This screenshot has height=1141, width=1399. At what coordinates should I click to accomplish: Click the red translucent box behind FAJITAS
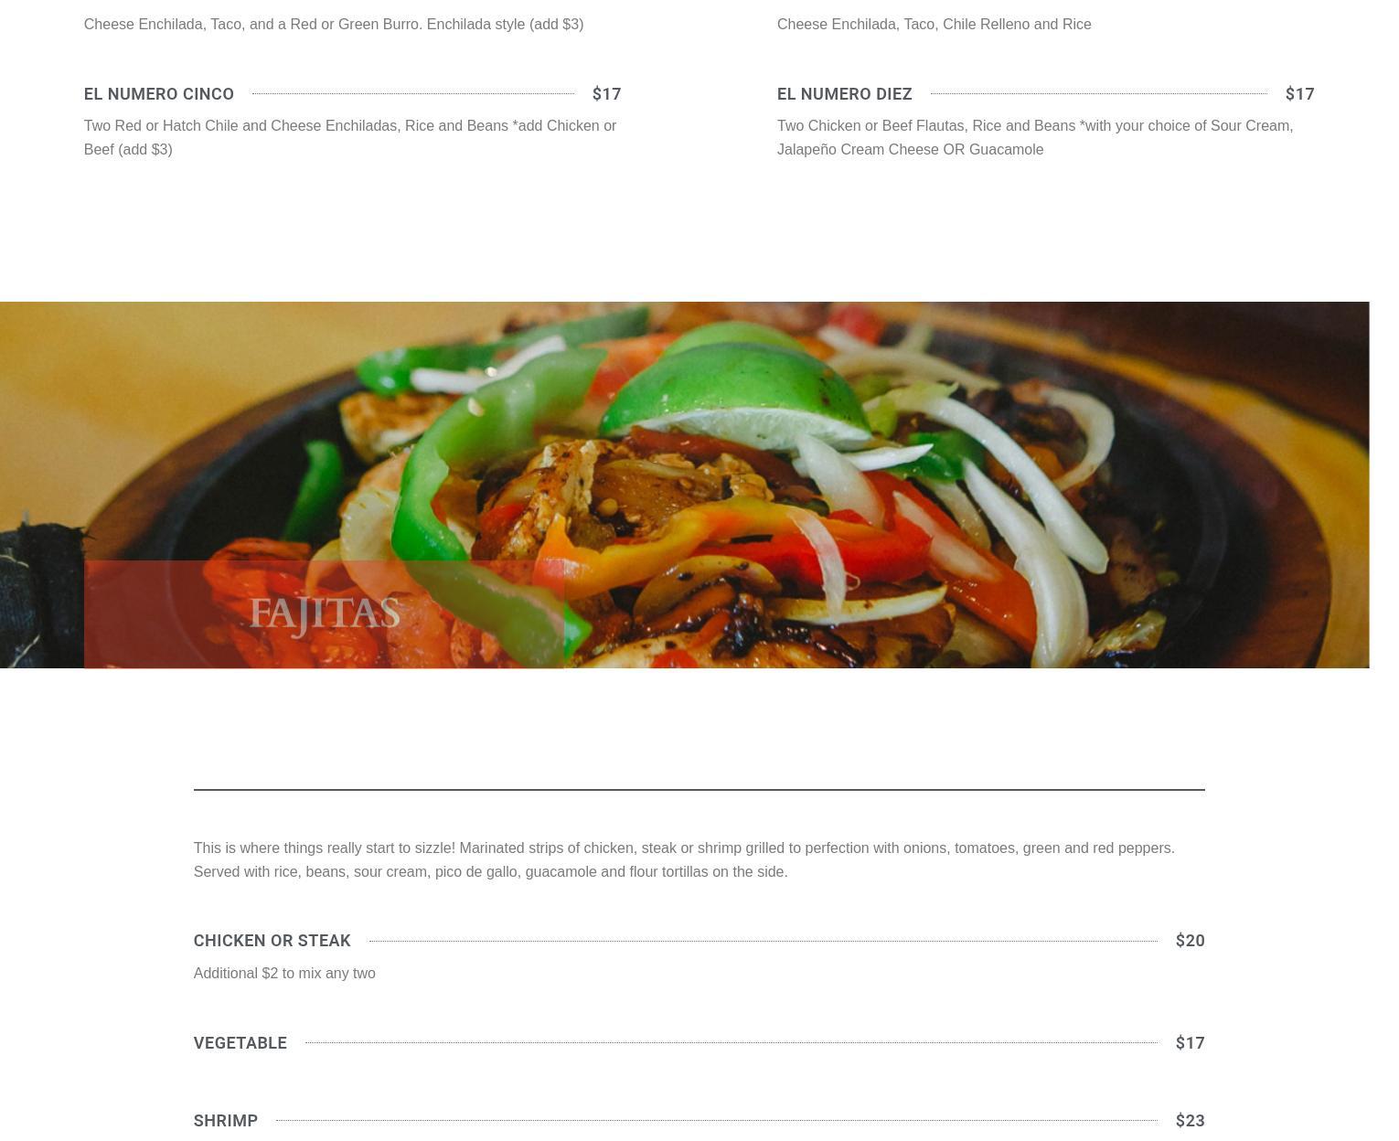(324, 614)
